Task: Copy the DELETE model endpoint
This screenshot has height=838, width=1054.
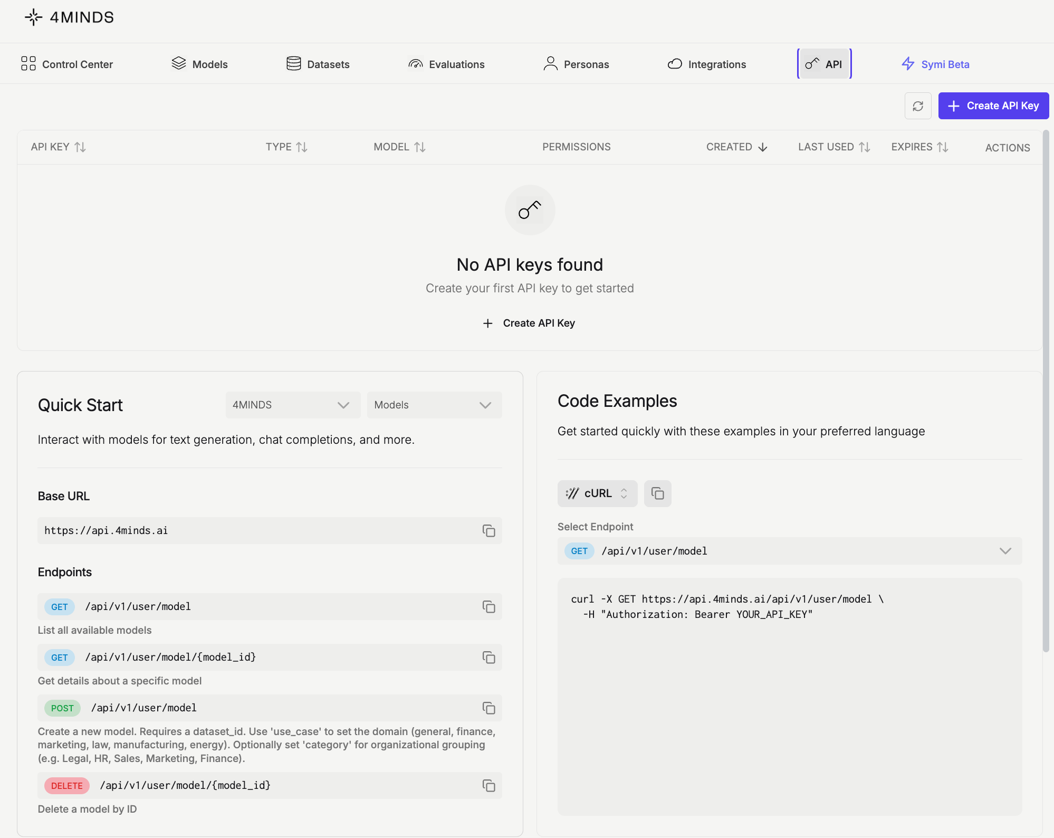Action: (x=489, y=786)
